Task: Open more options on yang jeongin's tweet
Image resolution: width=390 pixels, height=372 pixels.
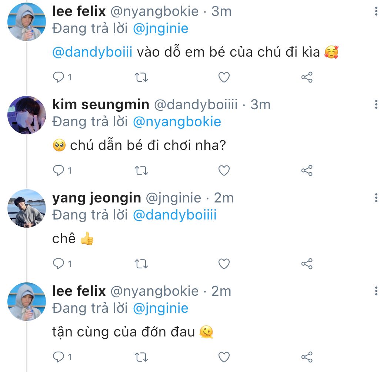Action: pyautogui.click(x=376, y=198)
